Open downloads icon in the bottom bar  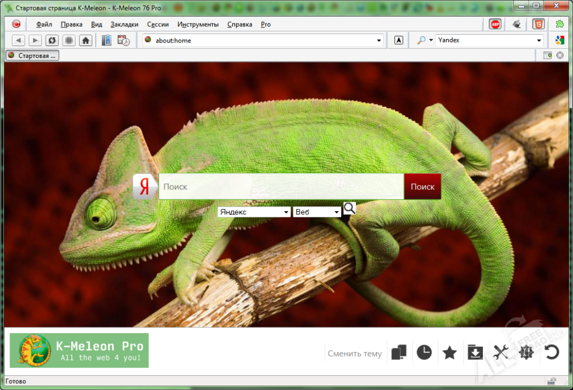[475, 353]
